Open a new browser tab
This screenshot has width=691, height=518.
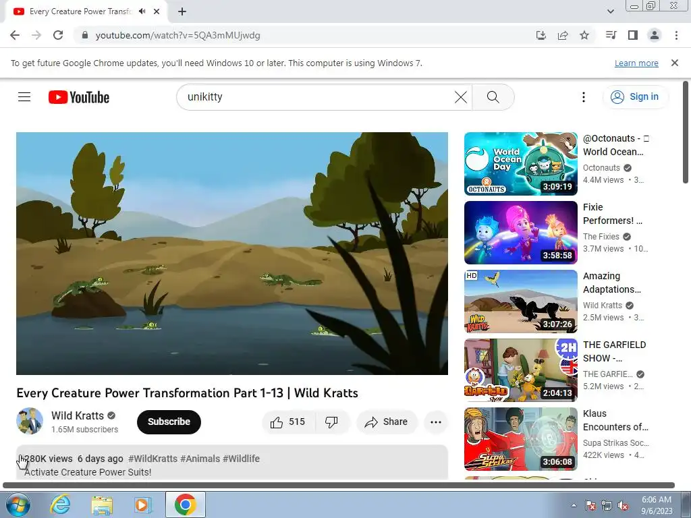point(182,11)
